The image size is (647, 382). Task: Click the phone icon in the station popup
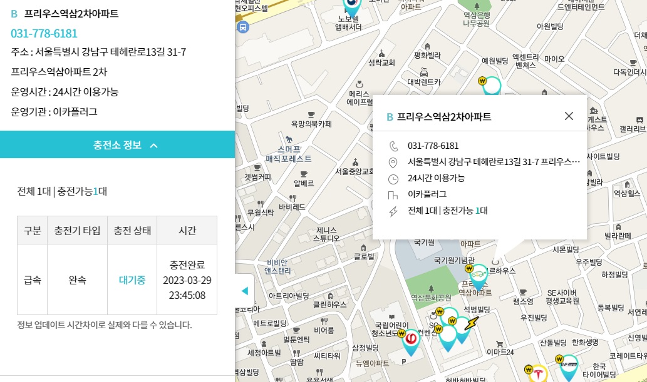click(x=393, y=146)
